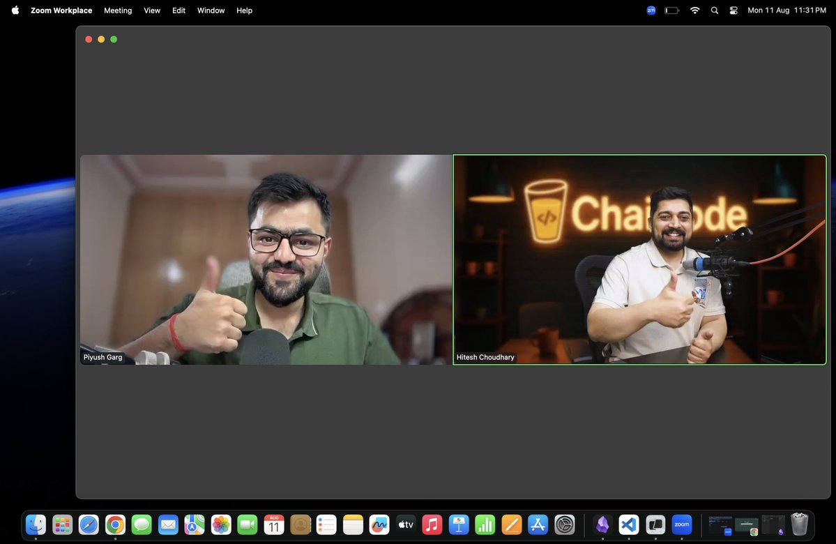Launch Freeform from the dock
Screen dimensions: 836x544
point(379,524)
